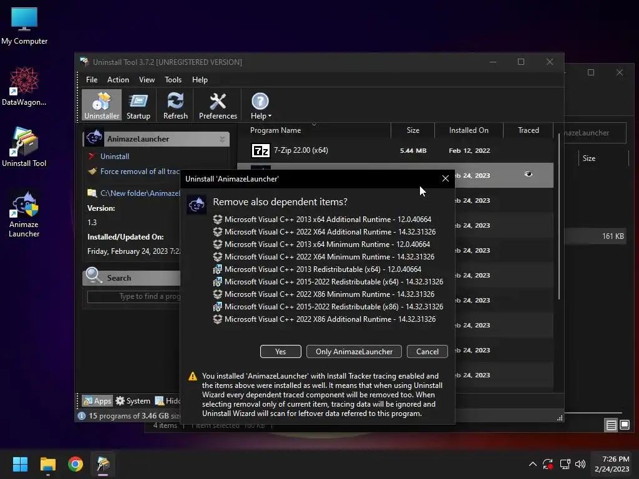Select Visual C++ 2022 X64 Additional Runtime item
This screenshot has width=639, height=479.
tap(324, 232)
